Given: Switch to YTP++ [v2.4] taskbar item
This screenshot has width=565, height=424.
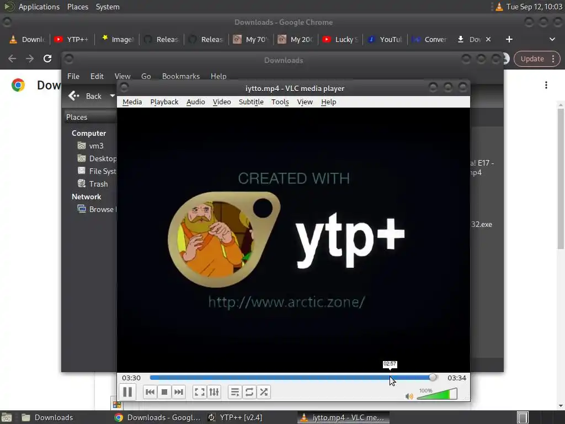Looking at the screenshot, I should (x=236, y=417).
